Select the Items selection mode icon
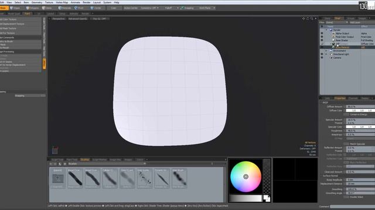375x210 pixels. (44, 8)
